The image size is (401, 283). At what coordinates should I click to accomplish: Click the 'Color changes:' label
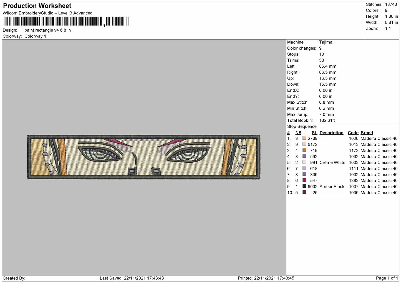coord(302,48)
